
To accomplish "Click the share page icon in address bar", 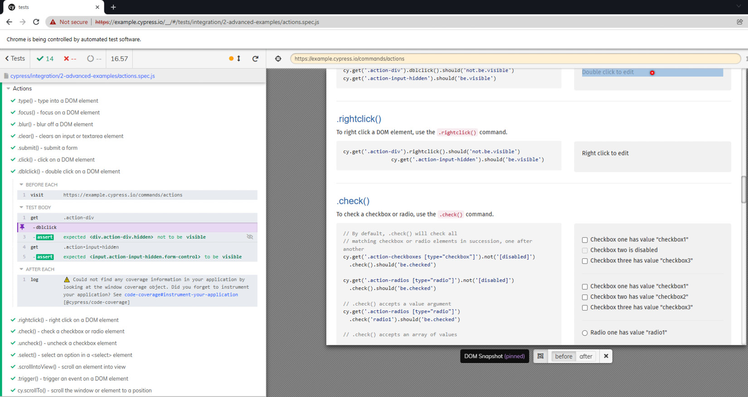I will tap(740, 22).
